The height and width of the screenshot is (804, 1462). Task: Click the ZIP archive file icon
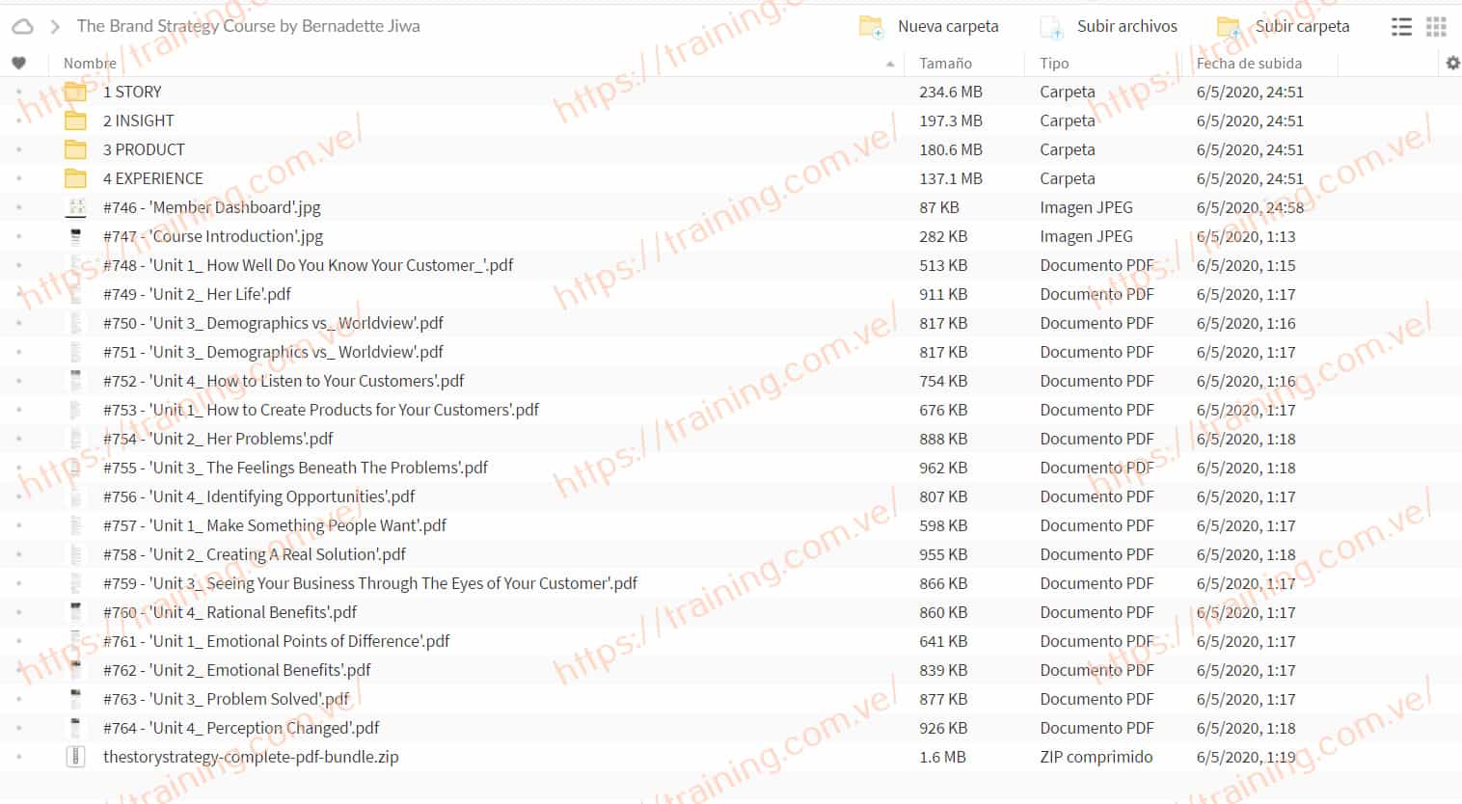(x=75, y=757)
